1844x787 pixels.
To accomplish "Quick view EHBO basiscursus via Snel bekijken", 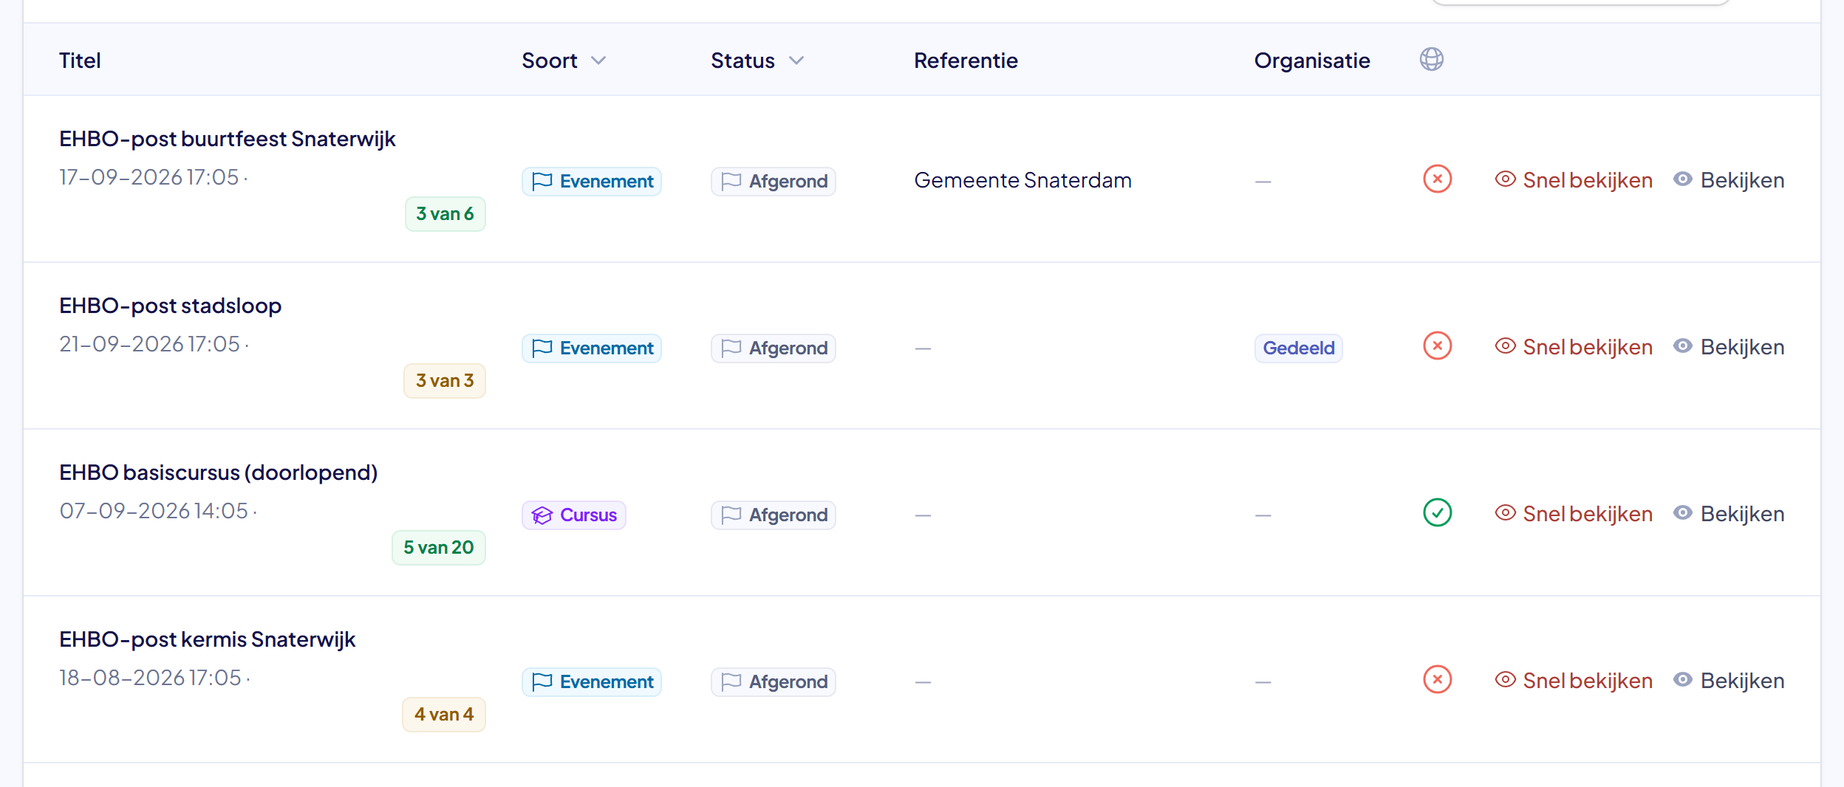I will pyautogui.click(x=1574, y=514).
